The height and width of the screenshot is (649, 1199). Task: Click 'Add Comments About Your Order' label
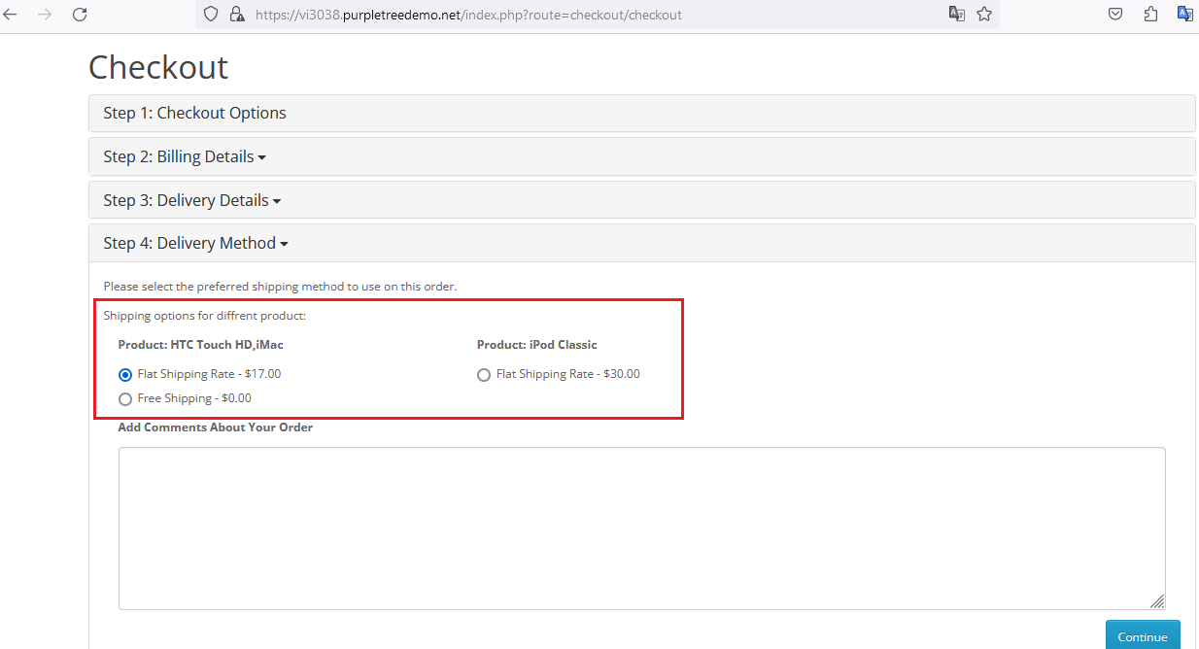tap(216, 427)
